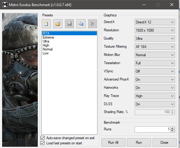Open the Quality dropdown set to Ultra
This screenshot has width=180, height=148.
click(x=155, y=39)
